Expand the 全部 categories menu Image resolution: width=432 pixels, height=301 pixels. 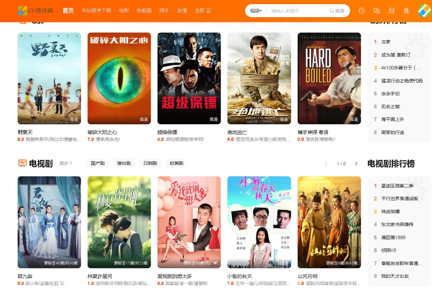[202, 11]
